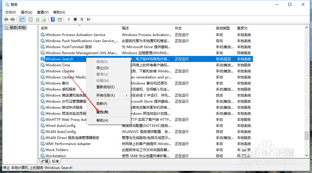Open the 文件(F) menu

(11, 12)
